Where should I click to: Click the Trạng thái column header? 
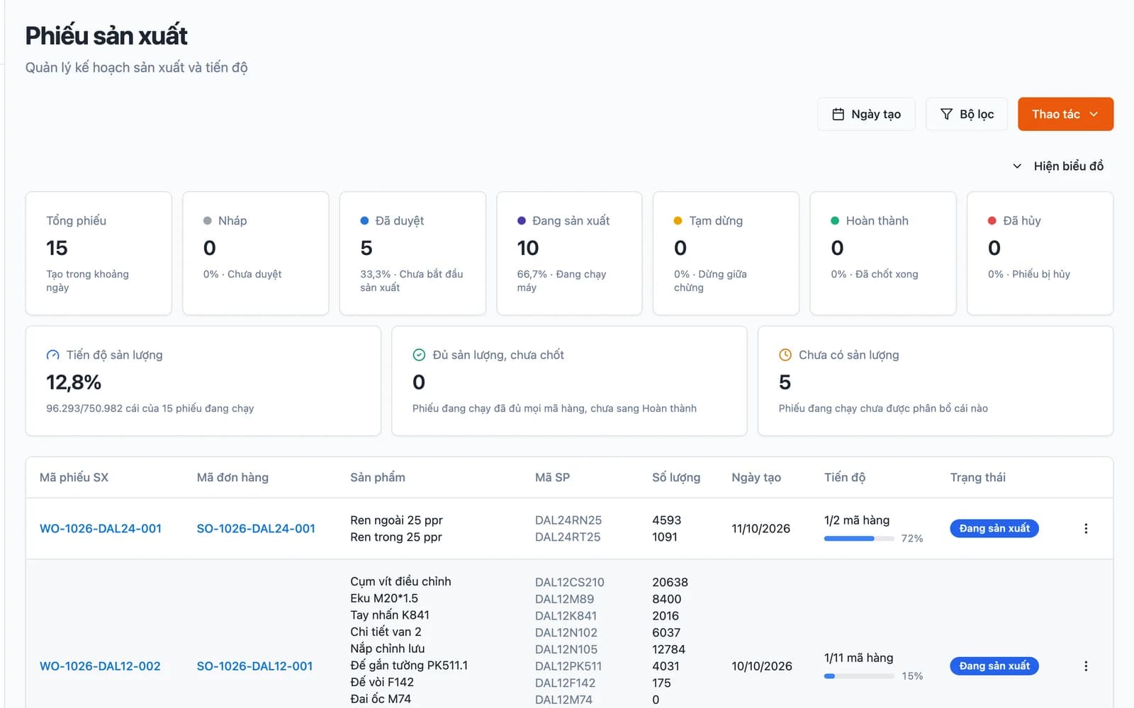978,477
